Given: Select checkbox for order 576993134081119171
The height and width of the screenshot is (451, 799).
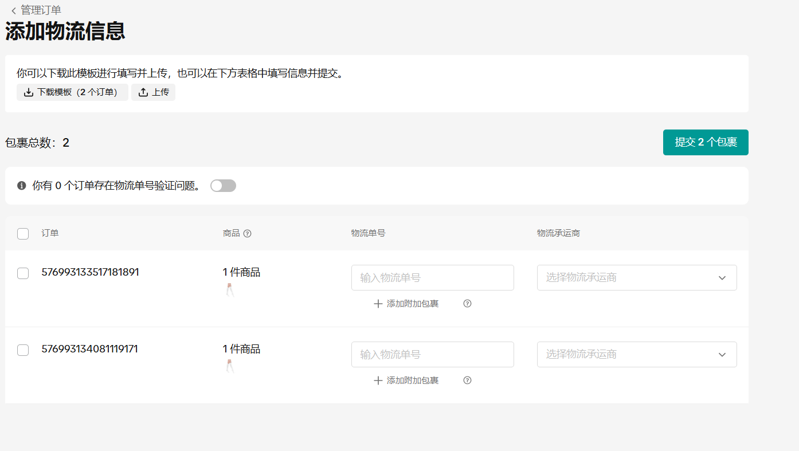Looking at the screenshot, I should (23, 350).
